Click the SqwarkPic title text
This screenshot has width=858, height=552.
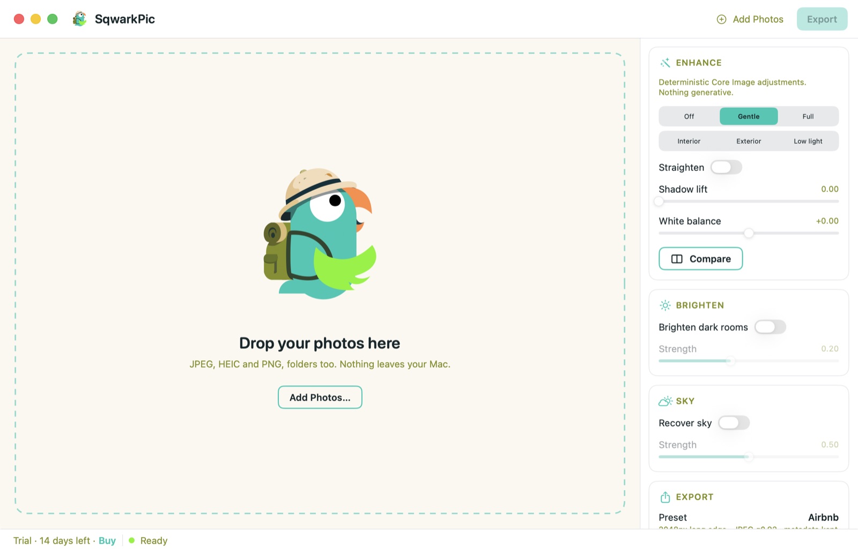tap(125, 19)
